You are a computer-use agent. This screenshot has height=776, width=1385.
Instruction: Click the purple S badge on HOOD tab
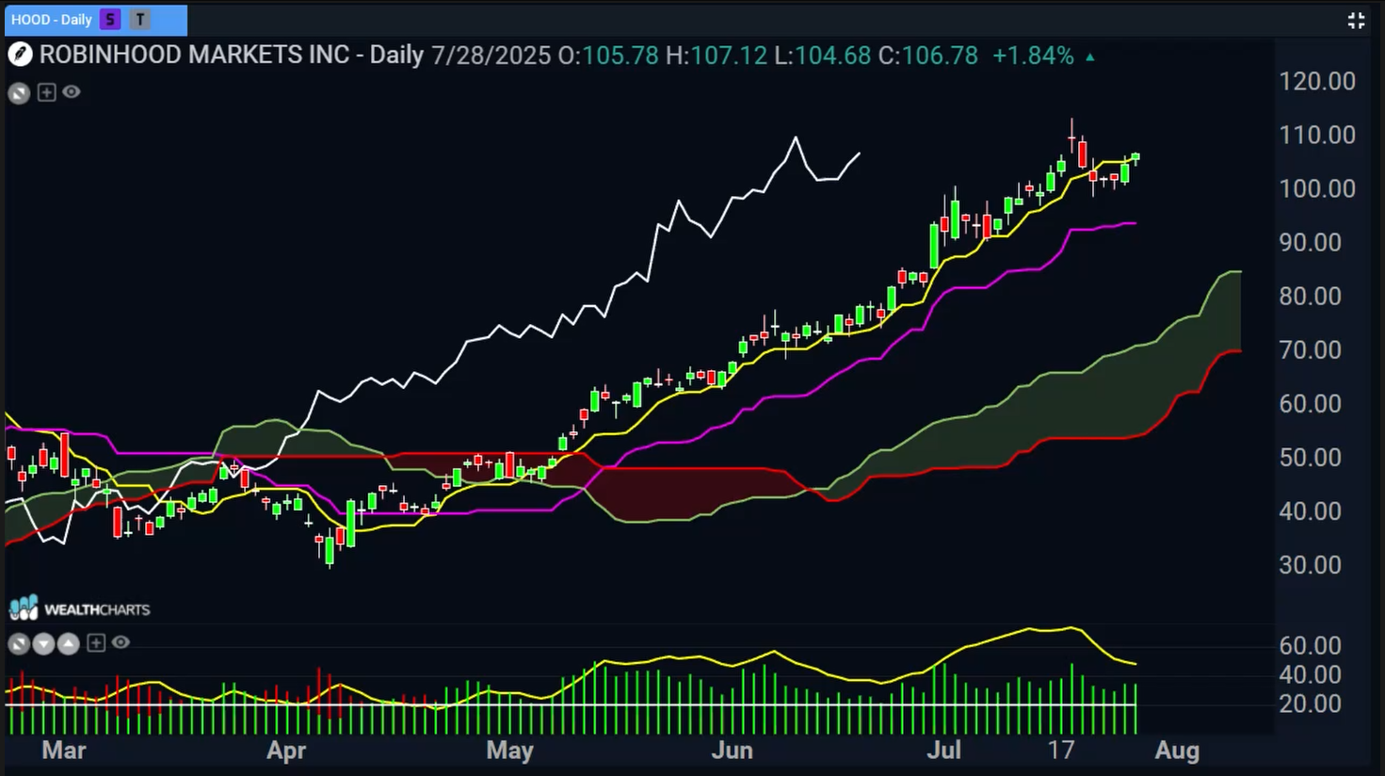coord(110,20)
